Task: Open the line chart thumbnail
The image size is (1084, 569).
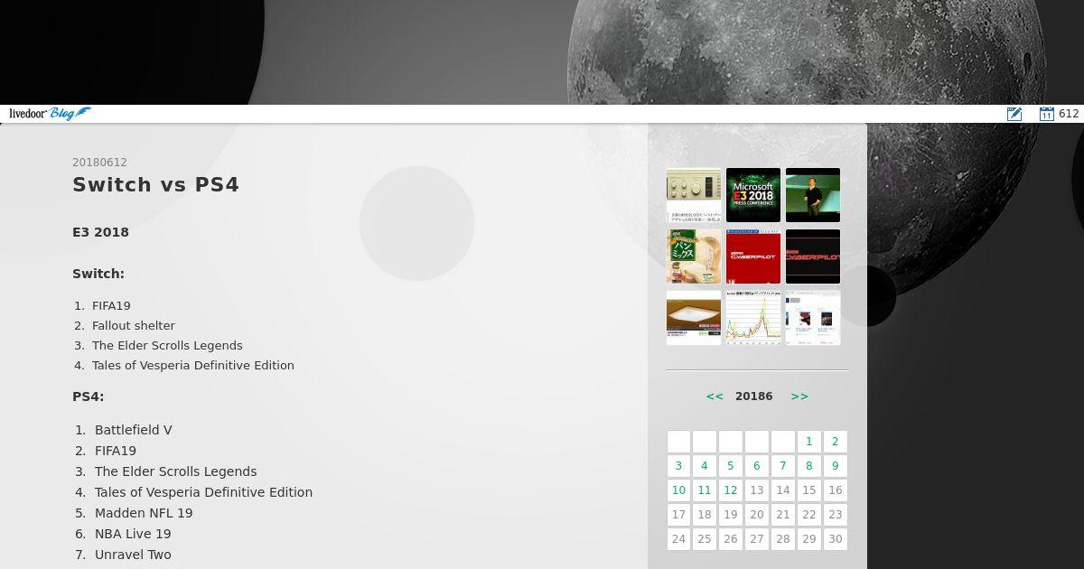Action: (x=753, y=318)
